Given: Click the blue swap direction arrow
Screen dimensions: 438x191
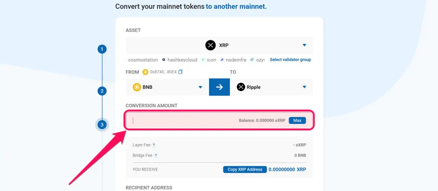Looking at the screenshot, I should 219,87.
